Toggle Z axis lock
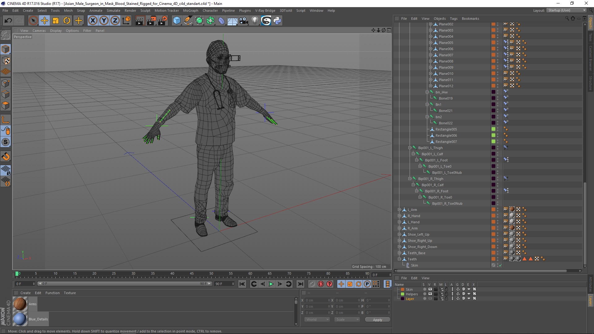The height and width of the screenshot is (334, 594). point(115,21)
